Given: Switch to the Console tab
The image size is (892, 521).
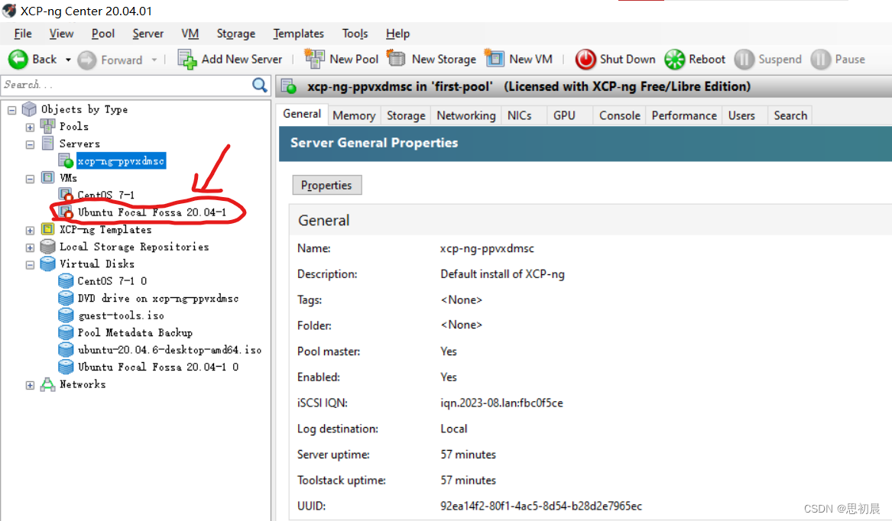Looking at the screenshot, I should pyautogui.click(x=619, y=115).
